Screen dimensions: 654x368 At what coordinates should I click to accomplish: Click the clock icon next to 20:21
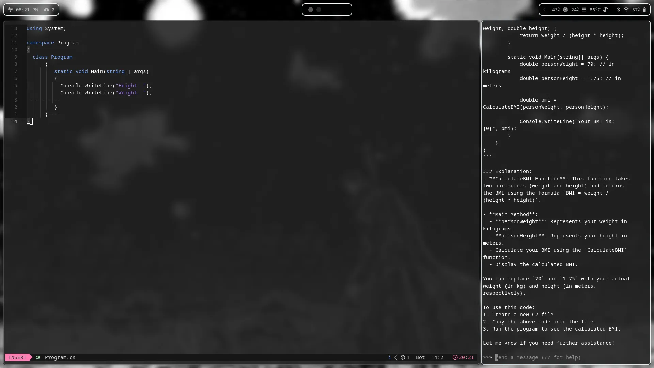coord(455,357)
